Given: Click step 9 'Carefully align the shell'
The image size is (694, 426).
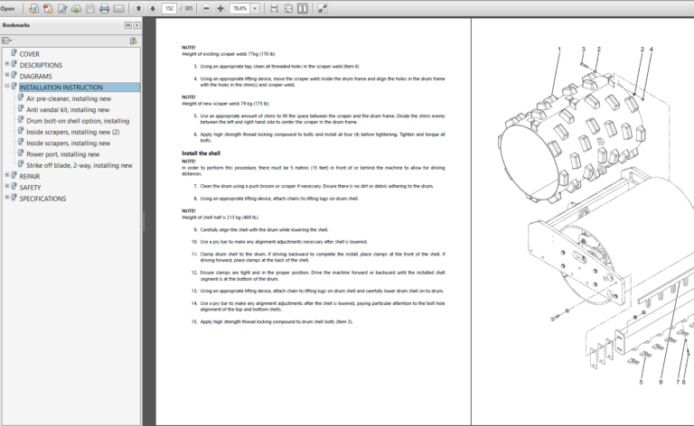Looking at the screenshot, I should (261, 230).
